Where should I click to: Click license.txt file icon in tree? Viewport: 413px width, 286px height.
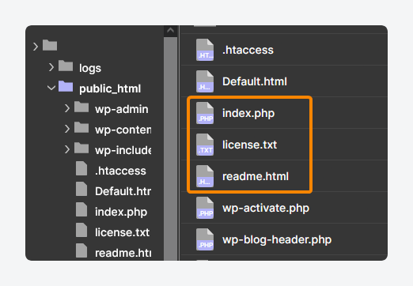pyautogui.click(x=81, y=230)
